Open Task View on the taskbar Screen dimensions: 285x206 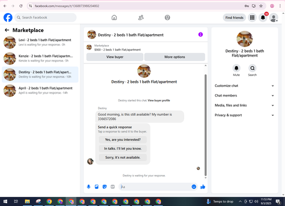[x=16, y=201]
